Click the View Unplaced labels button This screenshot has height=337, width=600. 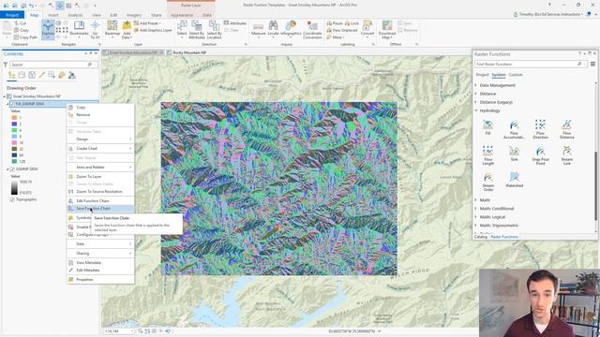[341, 30]
